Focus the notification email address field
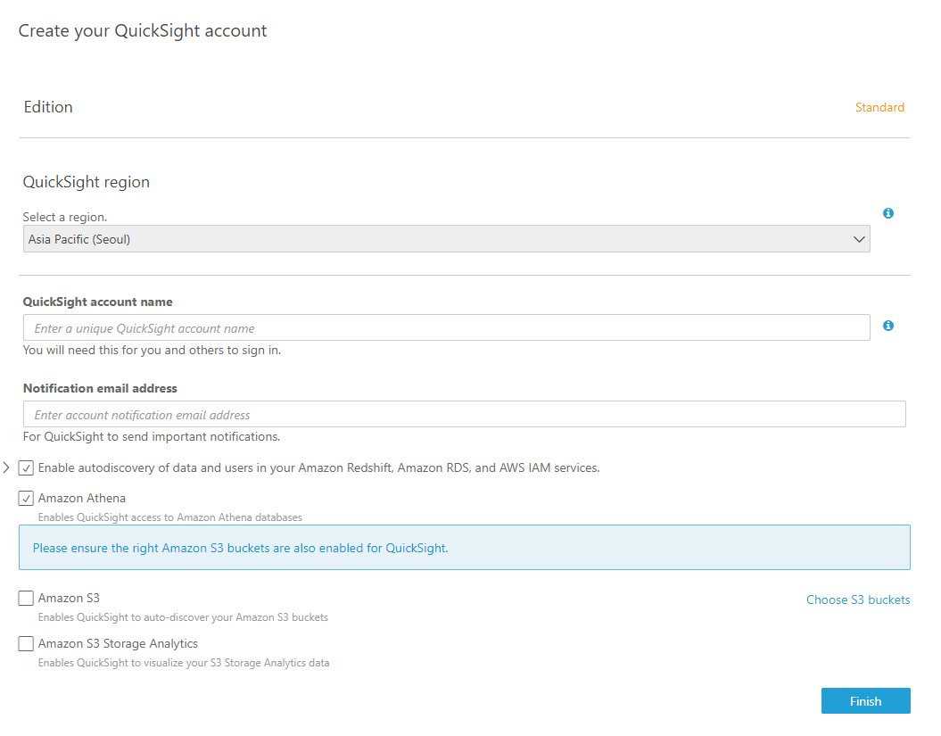This screenshot has height=736, width=941. 464,415
